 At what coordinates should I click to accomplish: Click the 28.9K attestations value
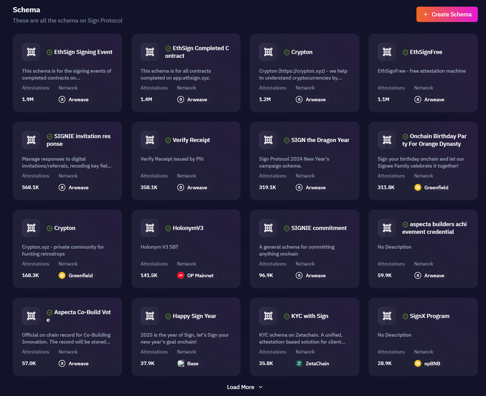coord(385,363)
